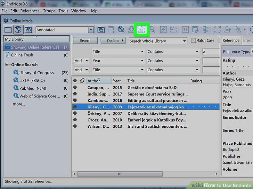The width and height of the screenshot is (253, 189).
Task: Click Copy to Local Library icon
Action: (x=101, y=30)
